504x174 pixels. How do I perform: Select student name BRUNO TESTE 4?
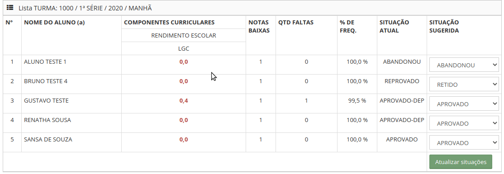tap(46, 81)
